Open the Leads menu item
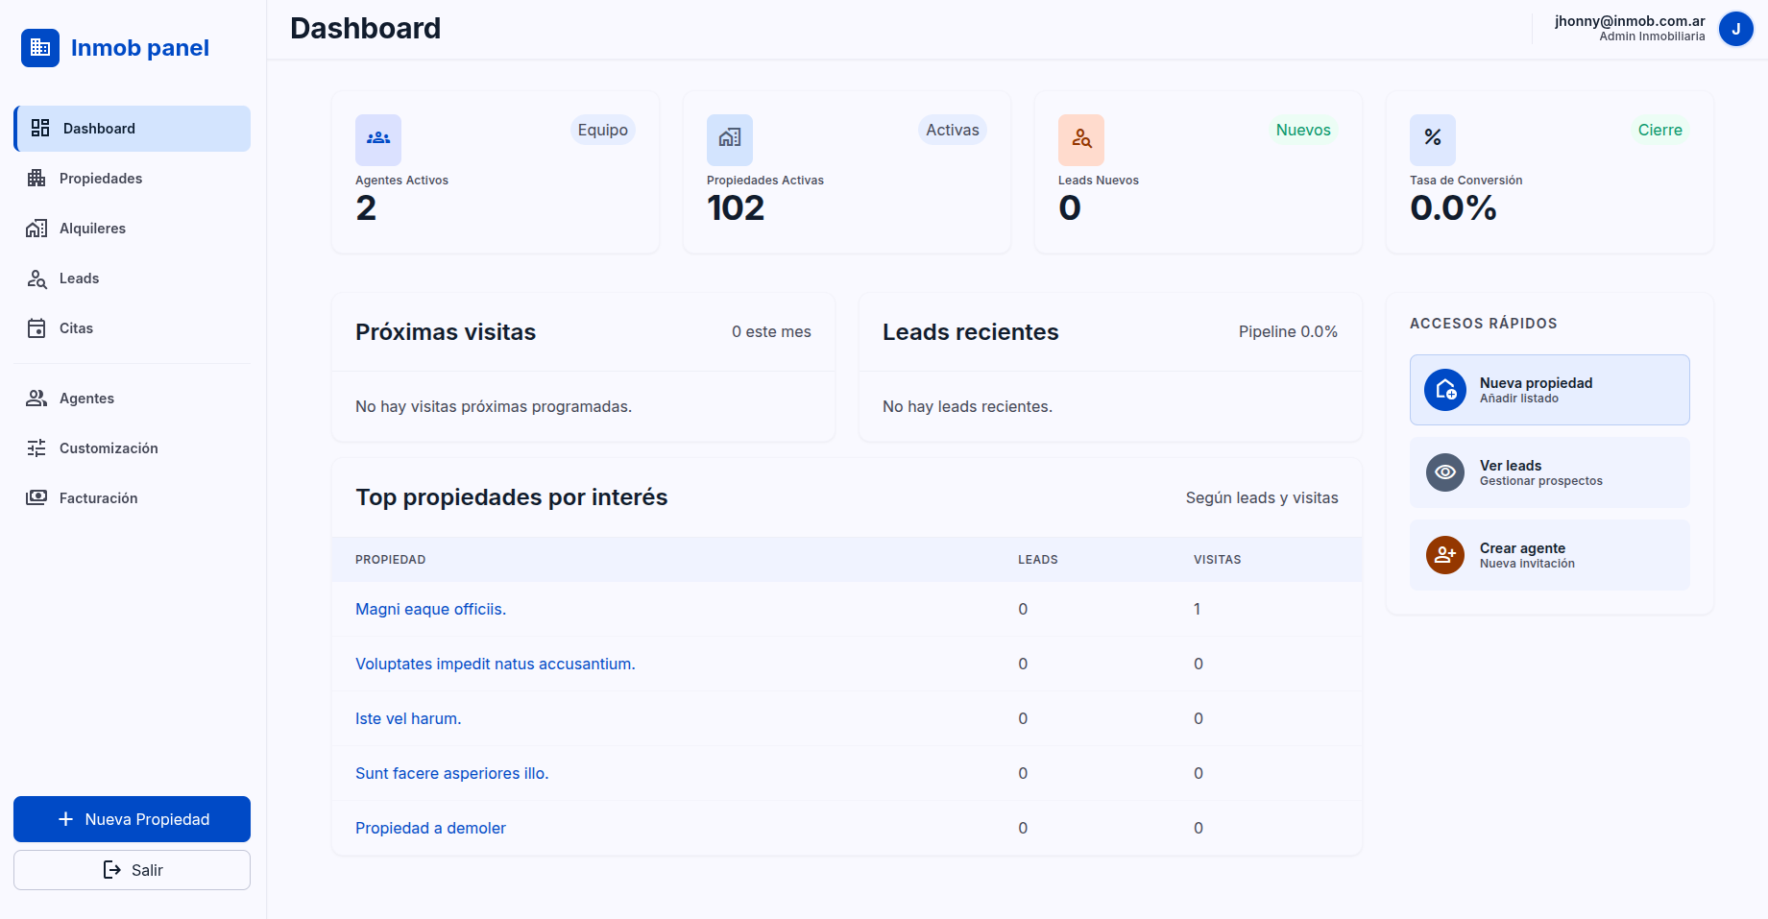Viewport: 1768px width, 919px height. [133, 278]
